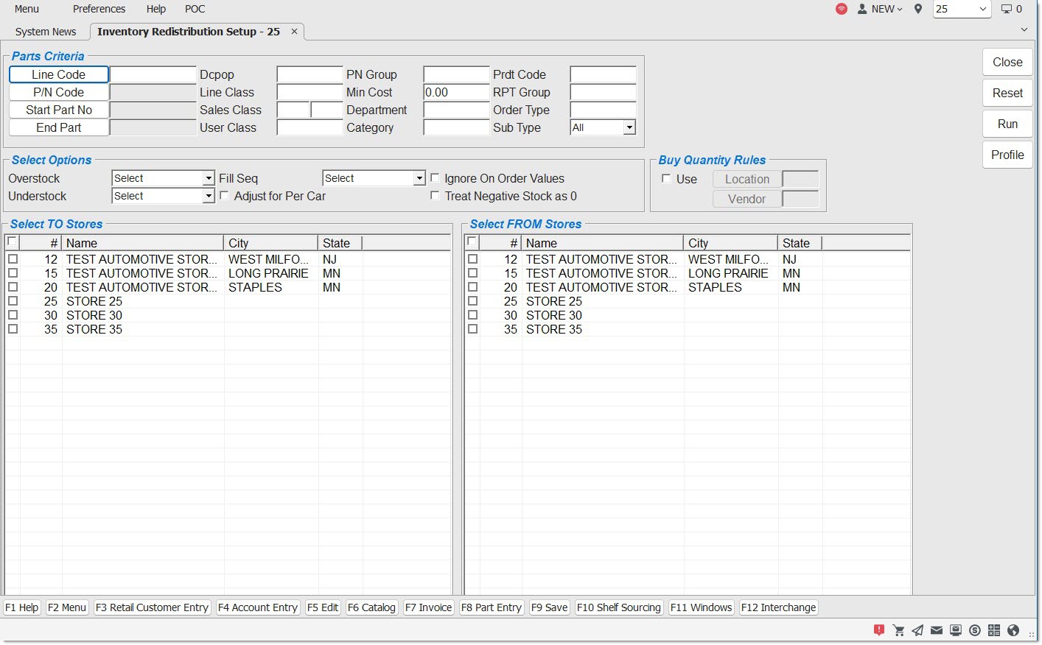The width and height of the screenshot is (1042, 645).
Task: Open the envelope mail icon
Action: (937, 630)
